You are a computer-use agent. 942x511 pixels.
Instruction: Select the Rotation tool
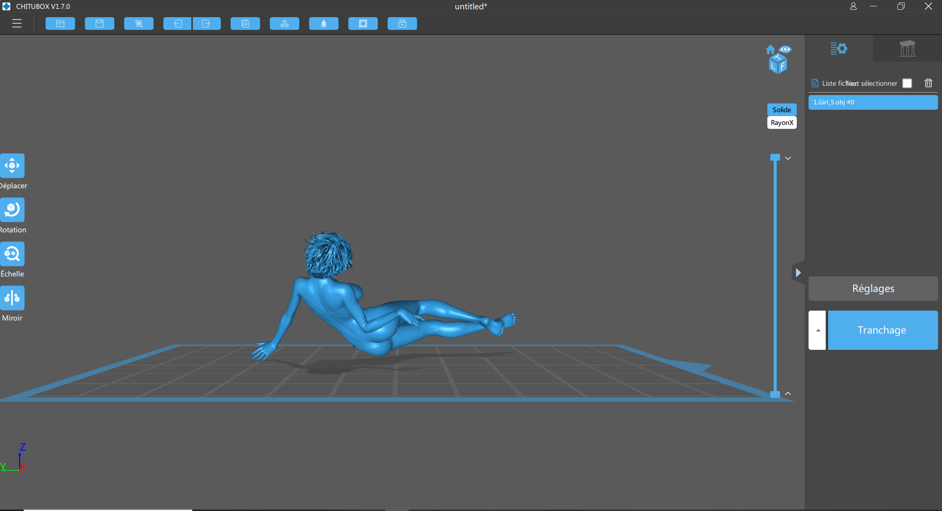(x=12, y=210)
